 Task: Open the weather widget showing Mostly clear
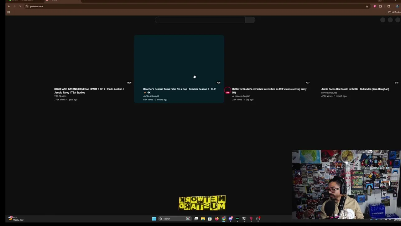16,218
